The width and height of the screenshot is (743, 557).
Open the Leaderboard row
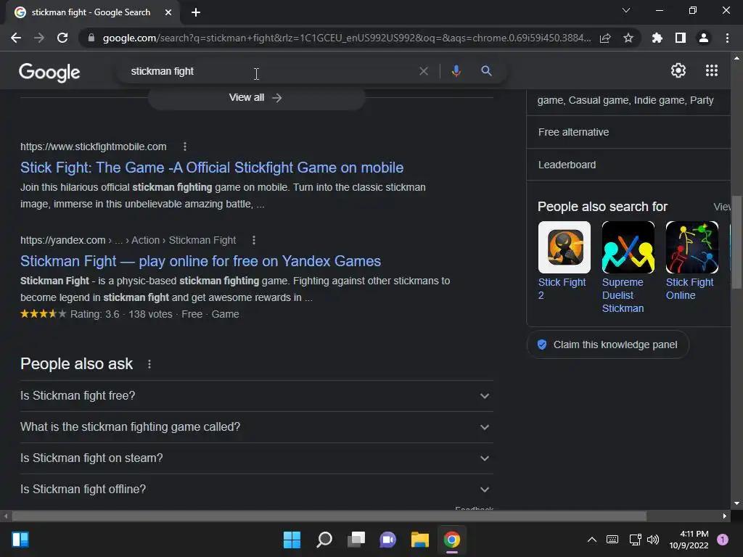click(x=628, y=165)
